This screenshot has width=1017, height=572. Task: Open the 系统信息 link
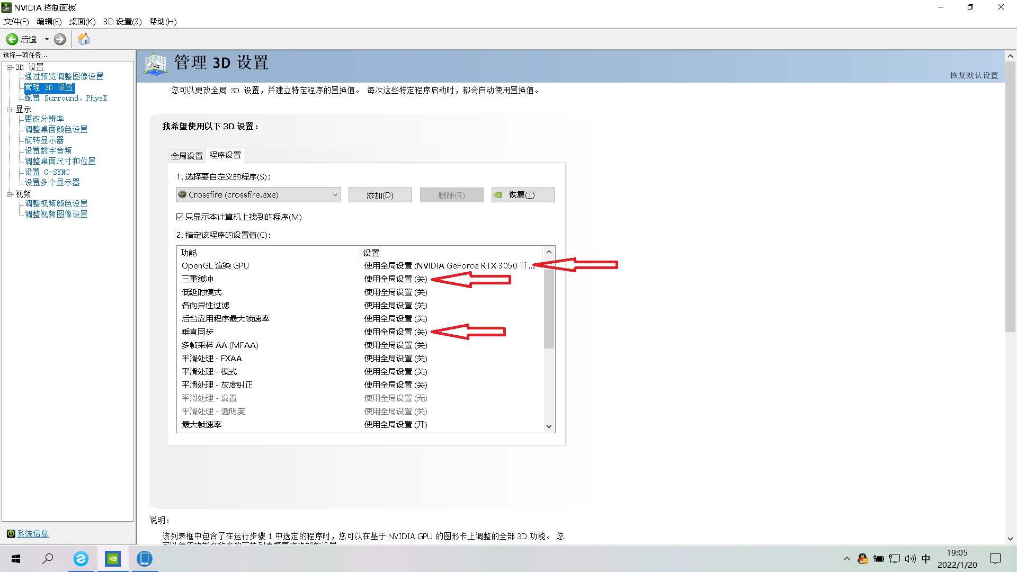point(33,533)
